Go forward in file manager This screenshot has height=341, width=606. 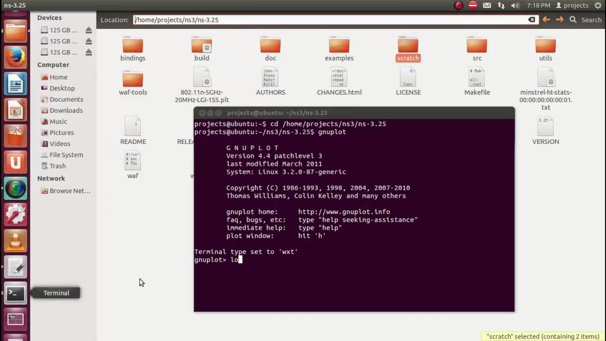tap(560, 20)
